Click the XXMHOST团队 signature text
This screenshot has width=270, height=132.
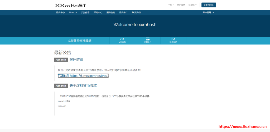pyautogui.click(x=64, y=101)
